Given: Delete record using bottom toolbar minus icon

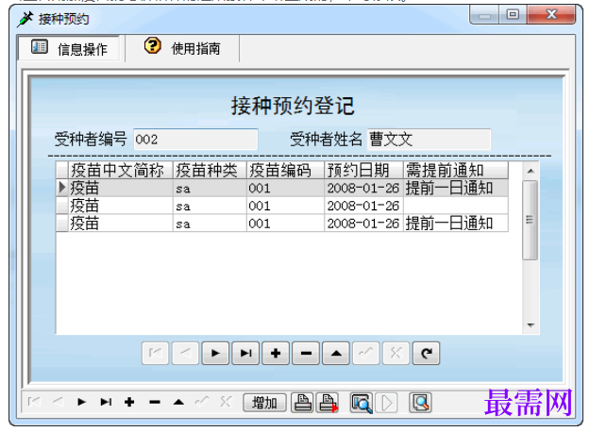Looking at the screenshot, I should tap(154, 403).
